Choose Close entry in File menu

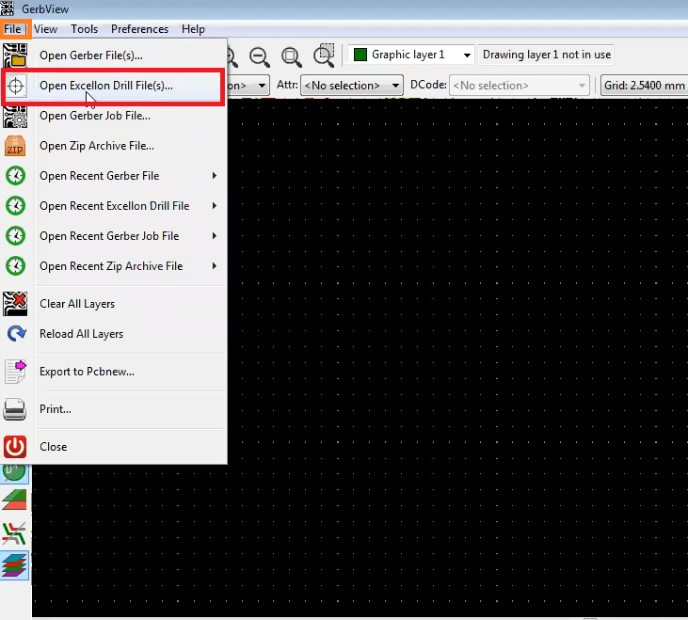click(114, 447)
